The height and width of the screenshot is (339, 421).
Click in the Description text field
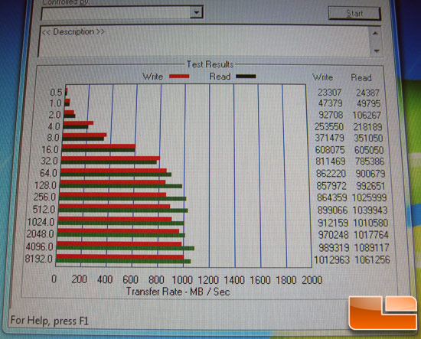click(x=204, y=41)
